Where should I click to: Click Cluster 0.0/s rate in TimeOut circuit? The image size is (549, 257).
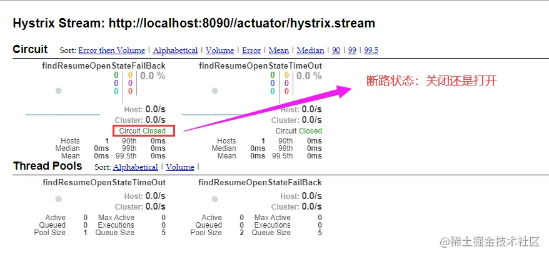[296, 120]
